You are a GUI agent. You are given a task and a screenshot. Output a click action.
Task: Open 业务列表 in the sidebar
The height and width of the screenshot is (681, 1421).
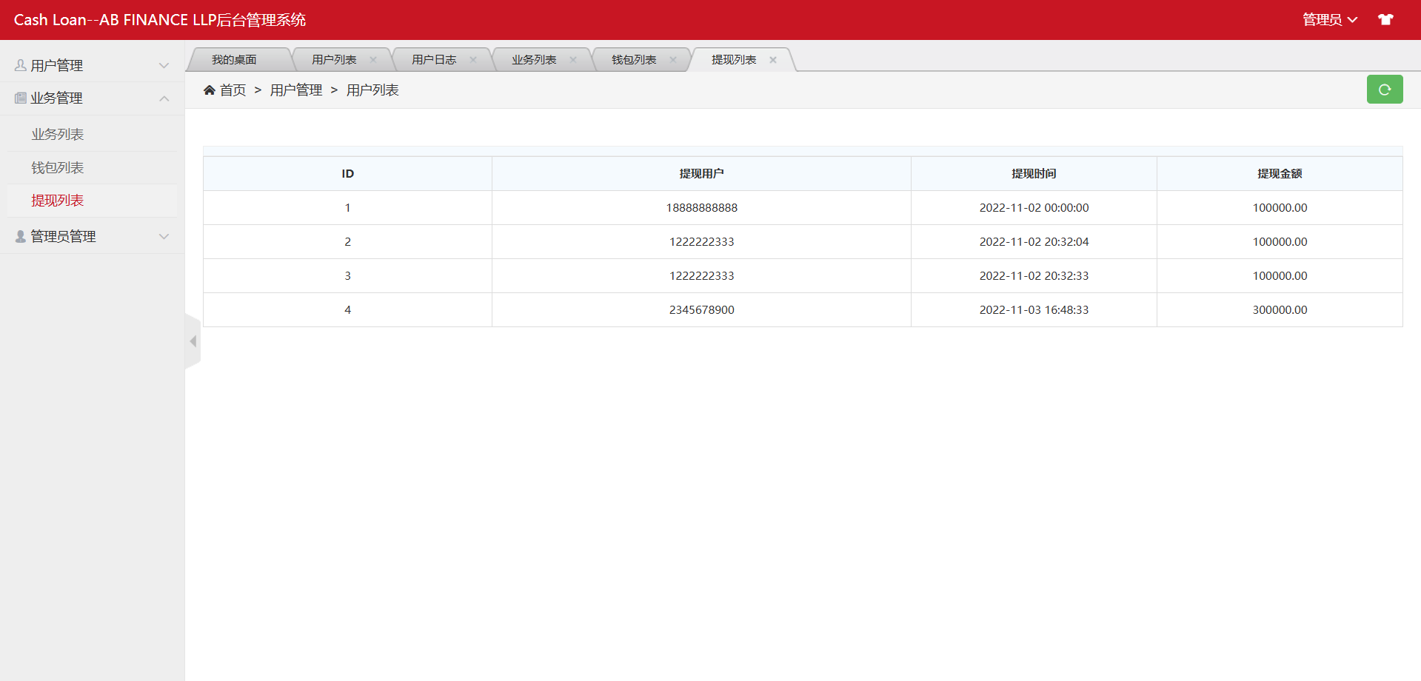pyautogui.click(x=58, y=135)
